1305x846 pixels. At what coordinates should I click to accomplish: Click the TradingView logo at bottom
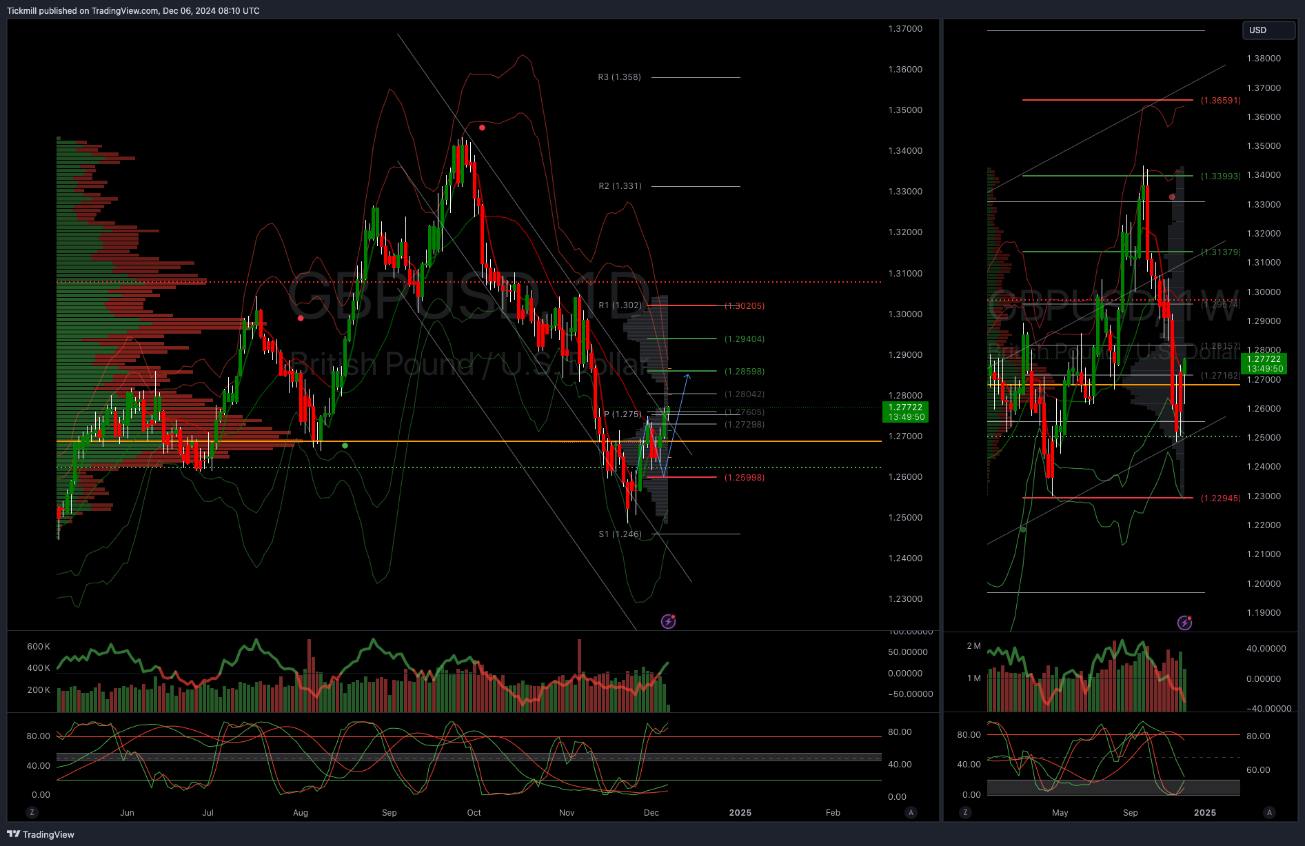[40, 834]
